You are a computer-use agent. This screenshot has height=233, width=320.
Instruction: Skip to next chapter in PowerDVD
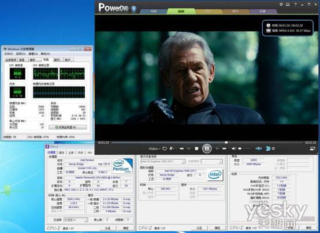[x=217, y=149]
